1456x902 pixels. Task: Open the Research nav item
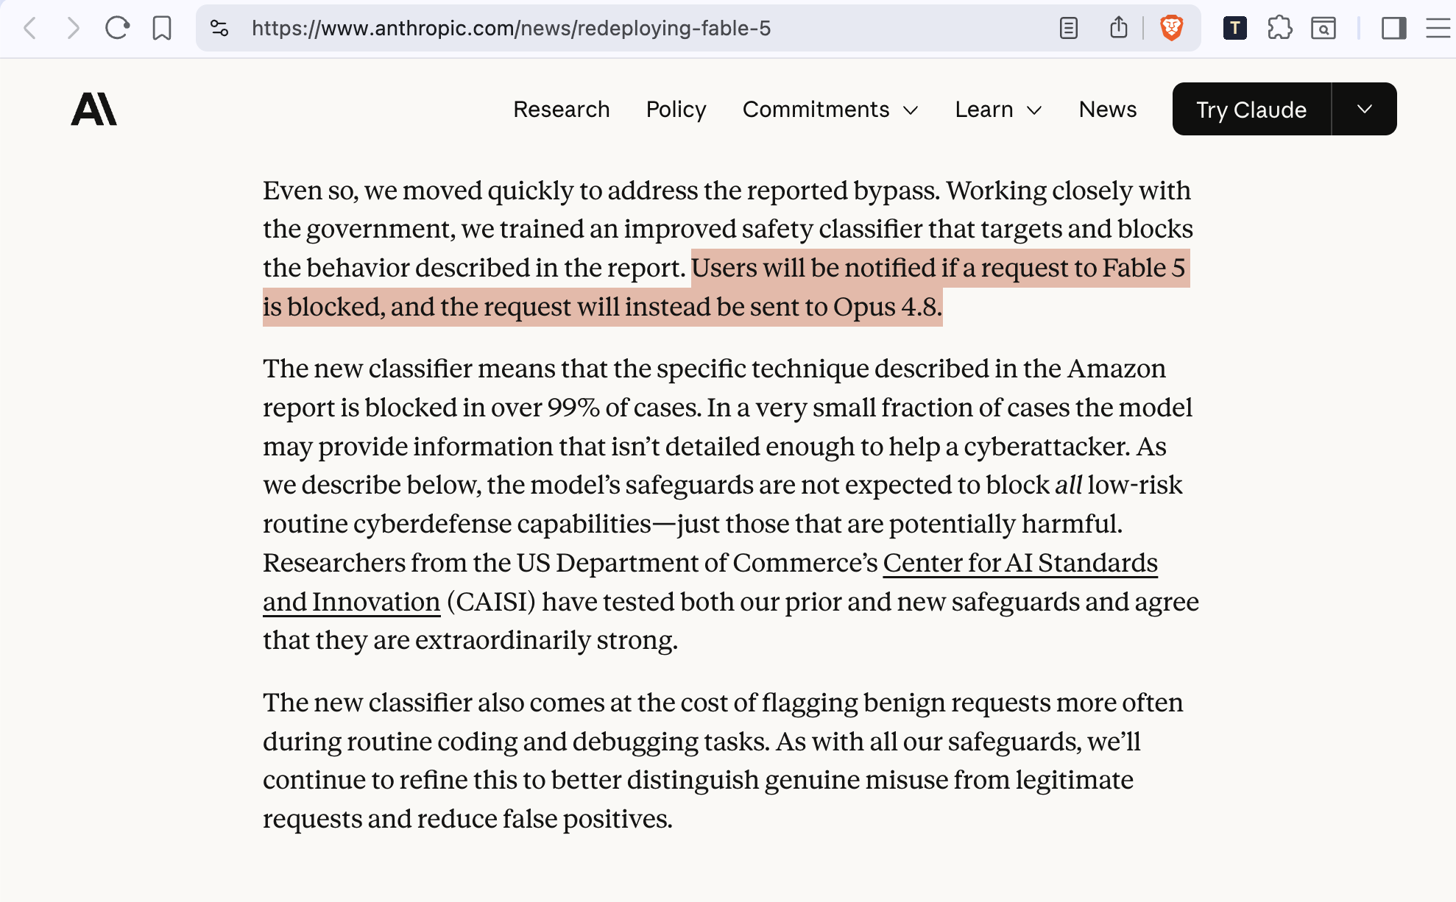(562, 110)
